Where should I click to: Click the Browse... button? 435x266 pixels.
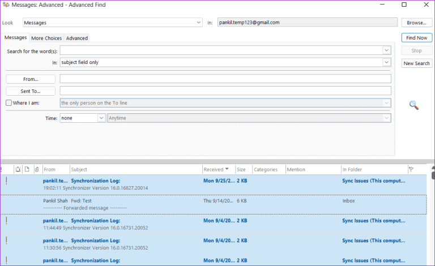click(416, 23)
